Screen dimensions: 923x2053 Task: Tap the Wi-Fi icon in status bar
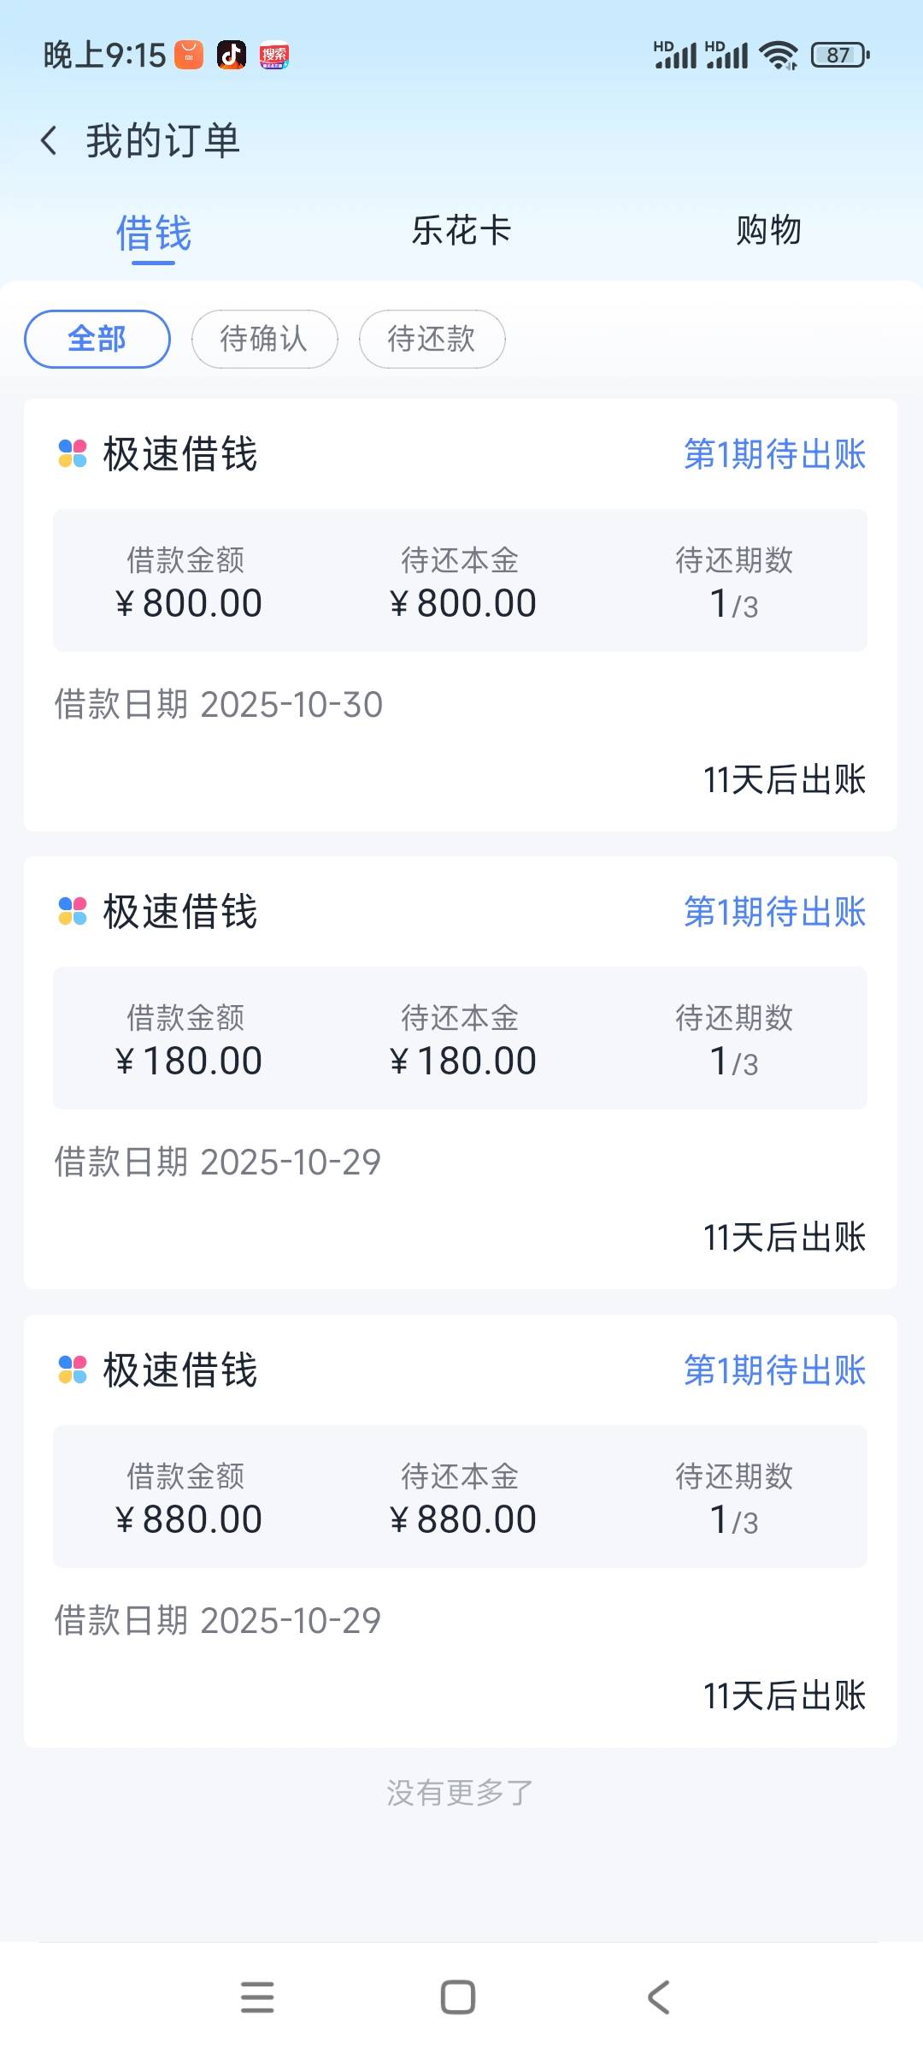(x=779, y=56)
